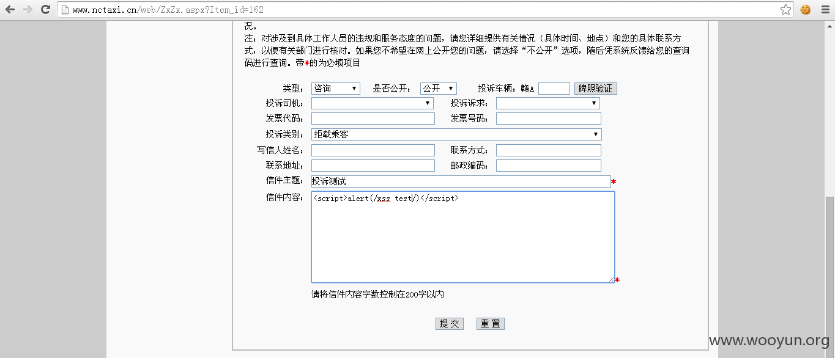Click the page icon in address bar
This screenshot has height=358, width=835.
65,10
